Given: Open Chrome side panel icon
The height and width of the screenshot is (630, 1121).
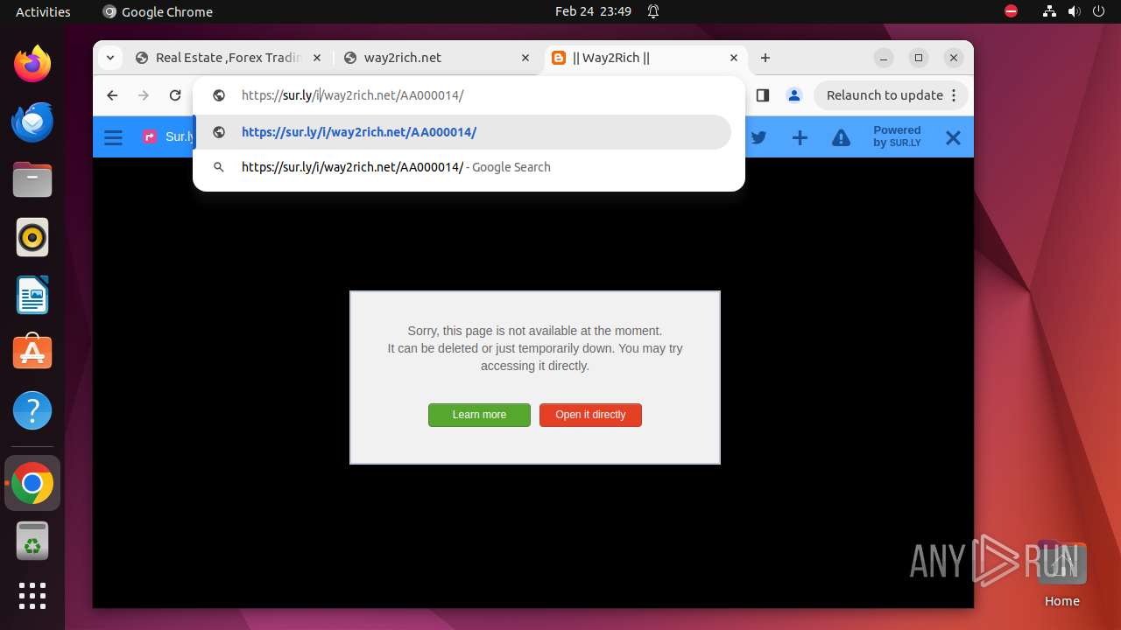Looking at the screenshot, I should tap(763, 95).
